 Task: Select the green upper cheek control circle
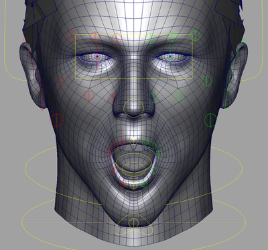[206, 81]
